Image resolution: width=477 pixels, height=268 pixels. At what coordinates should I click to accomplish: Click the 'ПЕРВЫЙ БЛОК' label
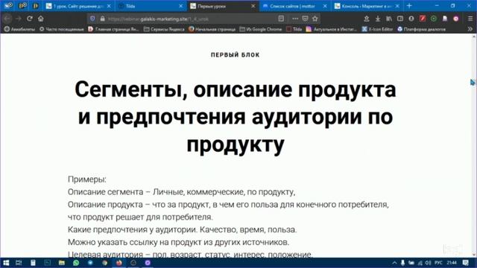coord(236,55)
